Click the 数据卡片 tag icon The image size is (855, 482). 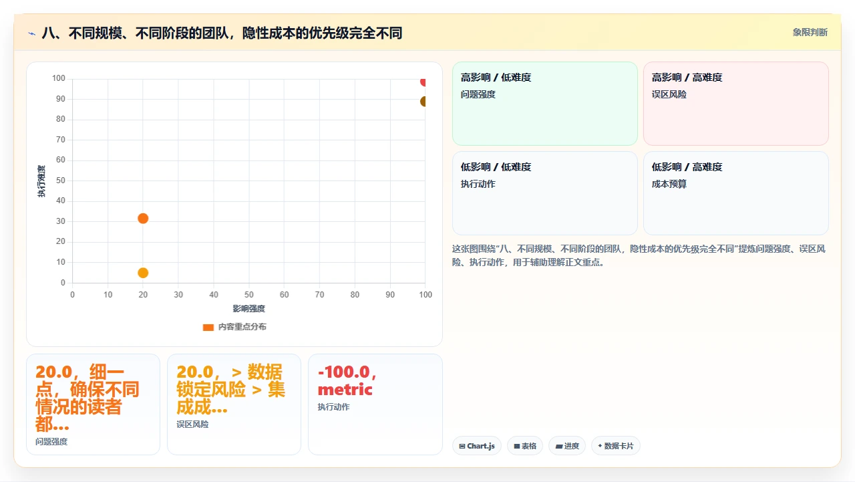[x=600, y=446]
